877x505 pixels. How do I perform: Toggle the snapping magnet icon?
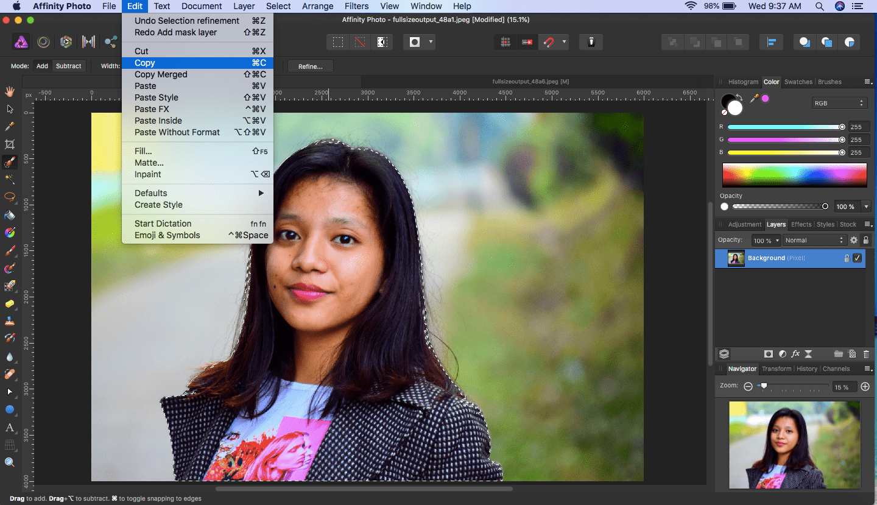pyautogui.click(x=549, y=42)
